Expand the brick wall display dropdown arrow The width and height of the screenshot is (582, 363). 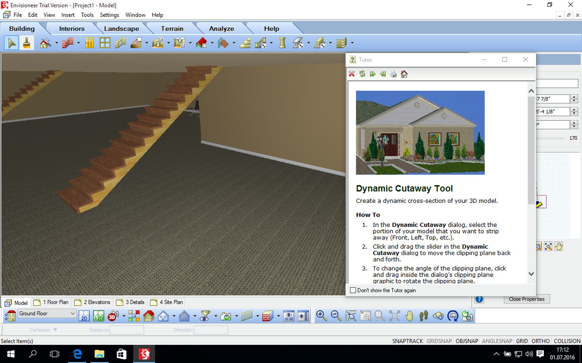click(x=278, y=316)
